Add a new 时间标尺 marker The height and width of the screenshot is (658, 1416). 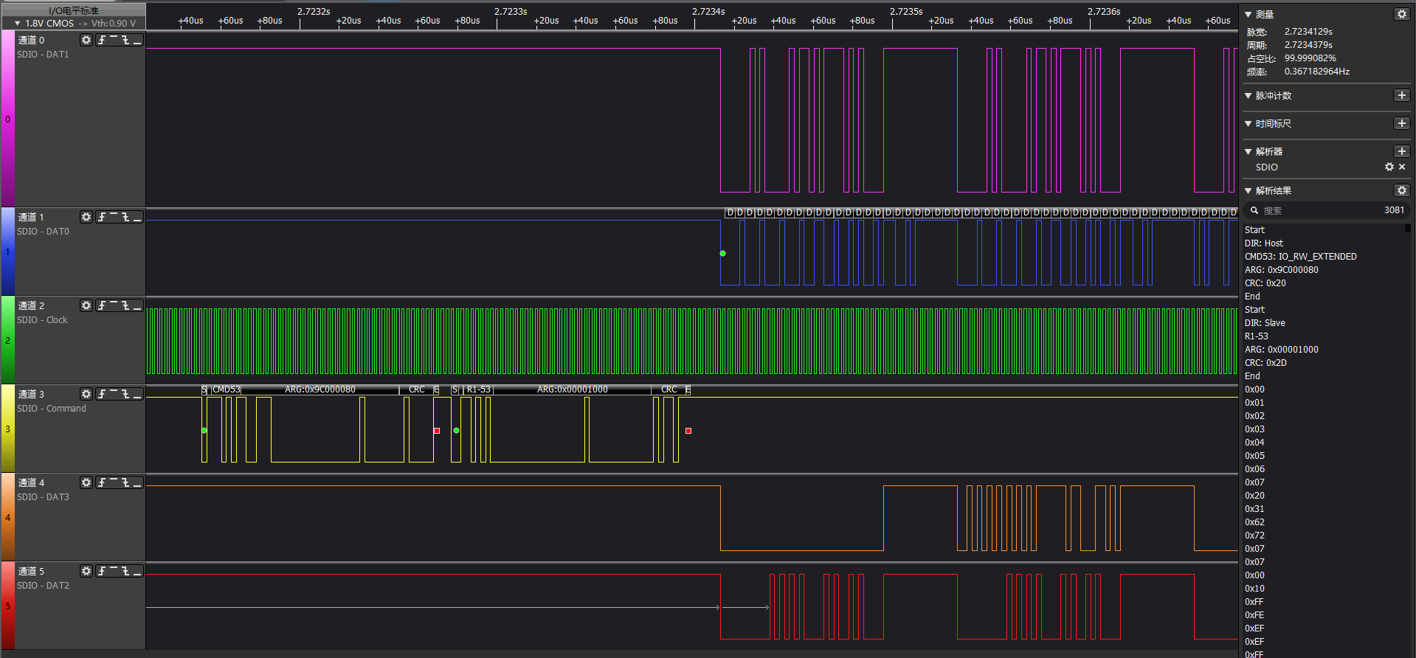pos(1401,123)
